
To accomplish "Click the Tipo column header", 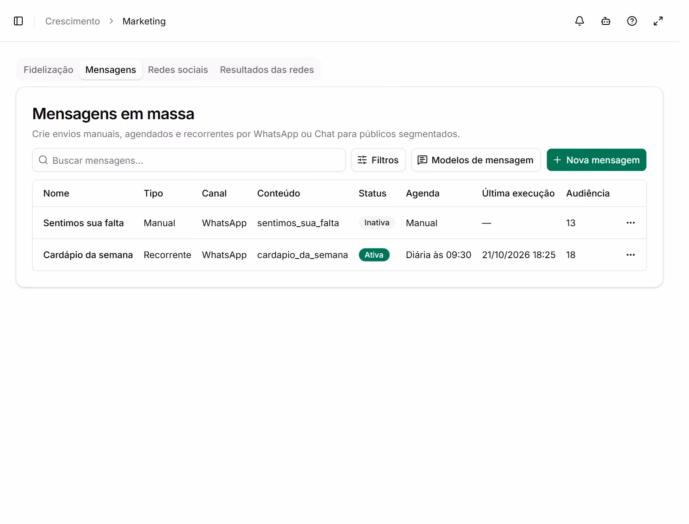I will [153, 193].
